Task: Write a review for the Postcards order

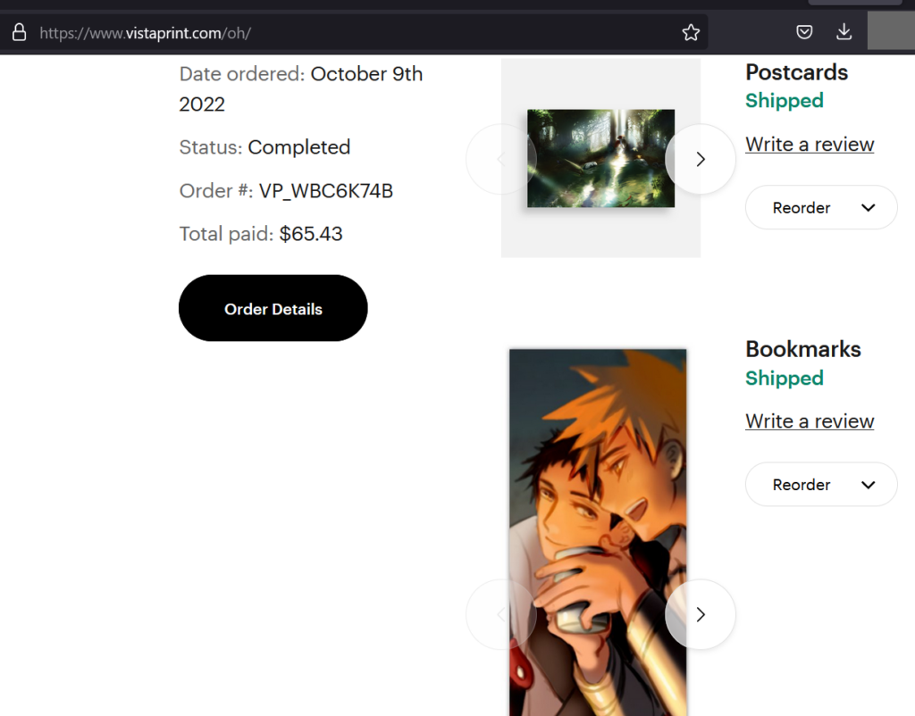Action: pyautogui.click(x=809, y=144)
